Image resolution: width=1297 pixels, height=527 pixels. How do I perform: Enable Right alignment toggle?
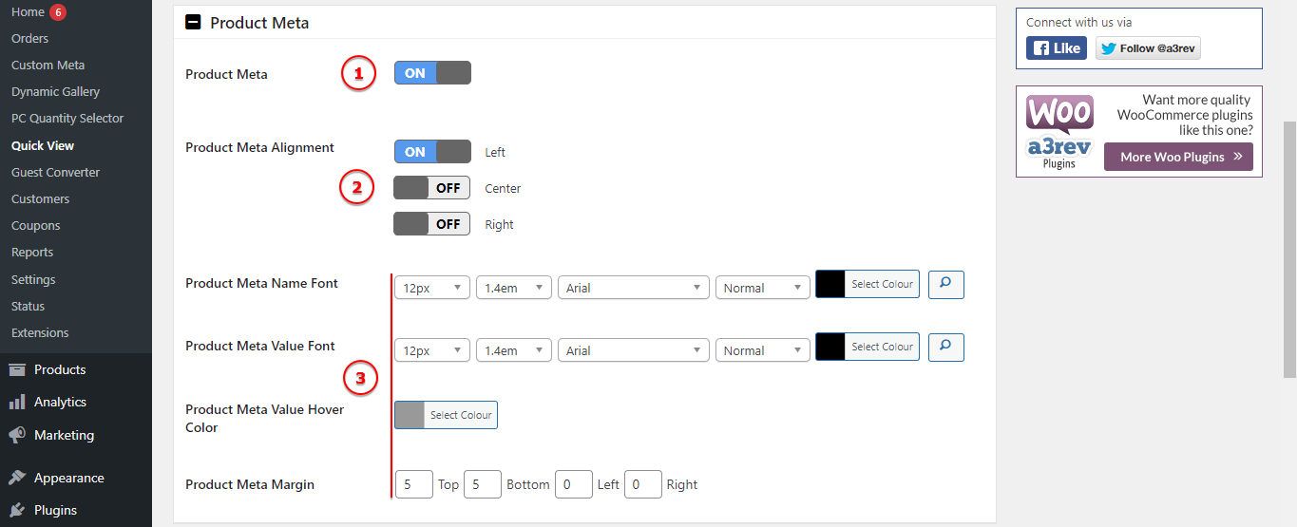tap(432, 224)
